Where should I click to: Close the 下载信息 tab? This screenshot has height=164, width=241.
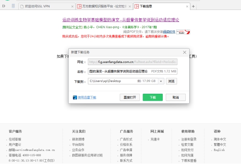coord(187,7)
